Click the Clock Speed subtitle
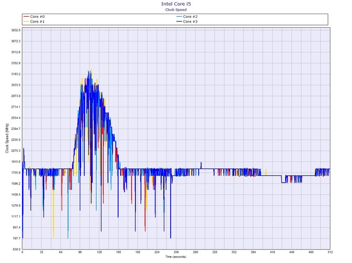Viewport: 352px width, 263px height. (x=176, y=9)
